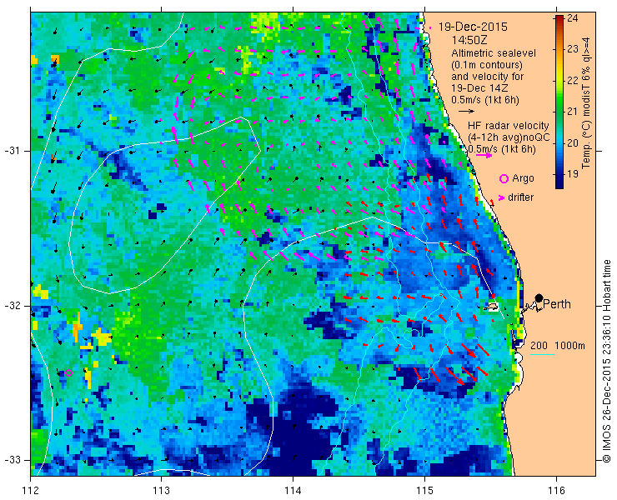The width and height of the screenshot is (617, 500).
Task: Click the latitude label '-32'
Action: 12,306
